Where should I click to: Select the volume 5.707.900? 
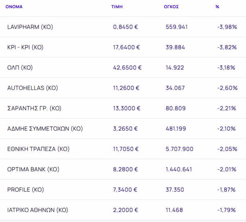click(180, 149)
